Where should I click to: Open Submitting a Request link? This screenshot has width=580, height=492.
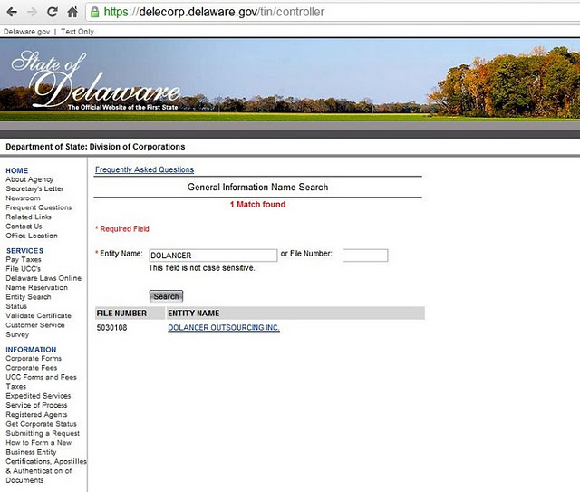coord(43,433)
